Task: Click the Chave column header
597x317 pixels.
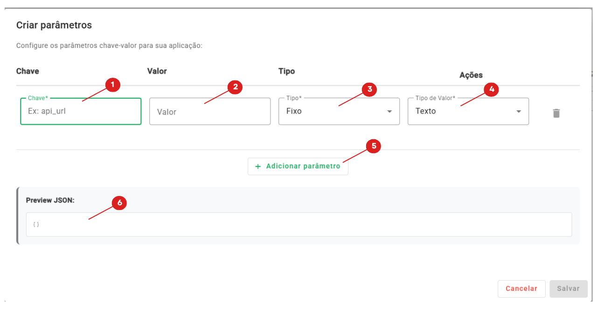Action: [28, 71]
